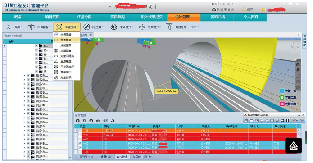
Task: Click the pink 审核三级 legend swatch
Action: click(x=282, y=104)
